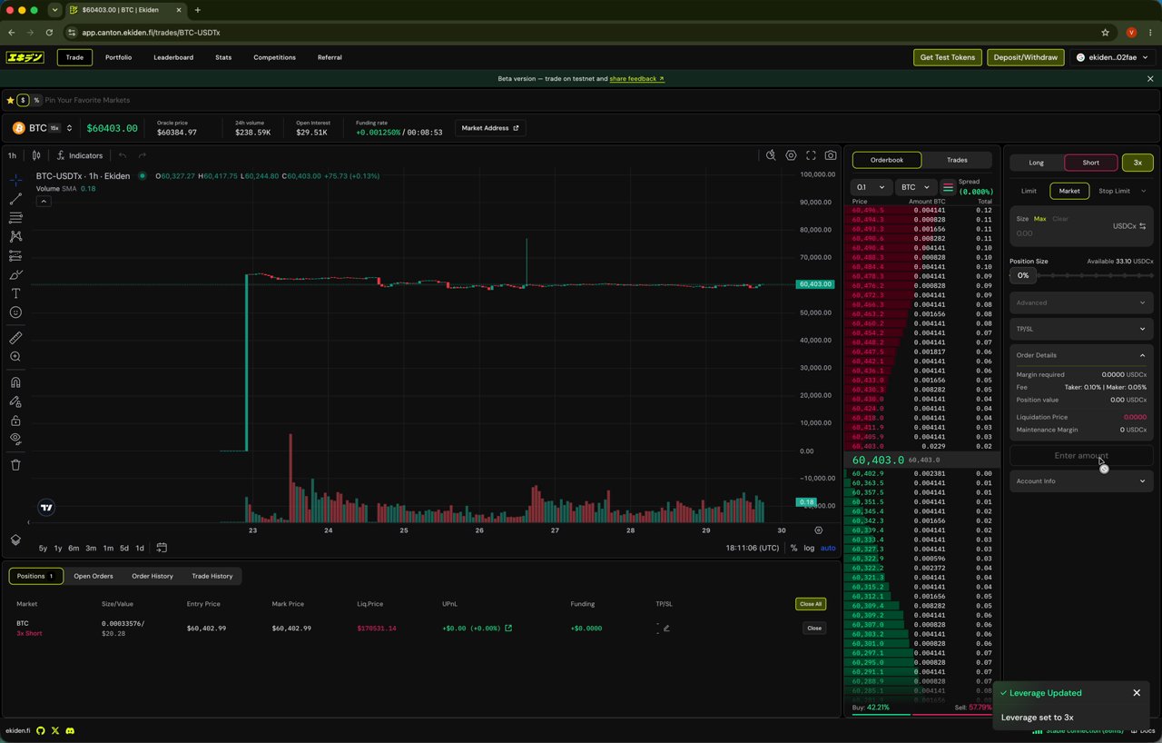
Task: Open the 0.1 price grouping dropdown
Action: [x=871, y=187]
